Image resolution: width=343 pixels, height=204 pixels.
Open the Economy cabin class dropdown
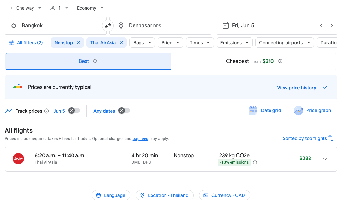pyautogui.click(x=90, y=8)
